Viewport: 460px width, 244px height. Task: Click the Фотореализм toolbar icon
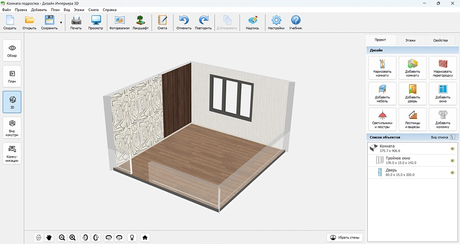click(x=120, y=22)
